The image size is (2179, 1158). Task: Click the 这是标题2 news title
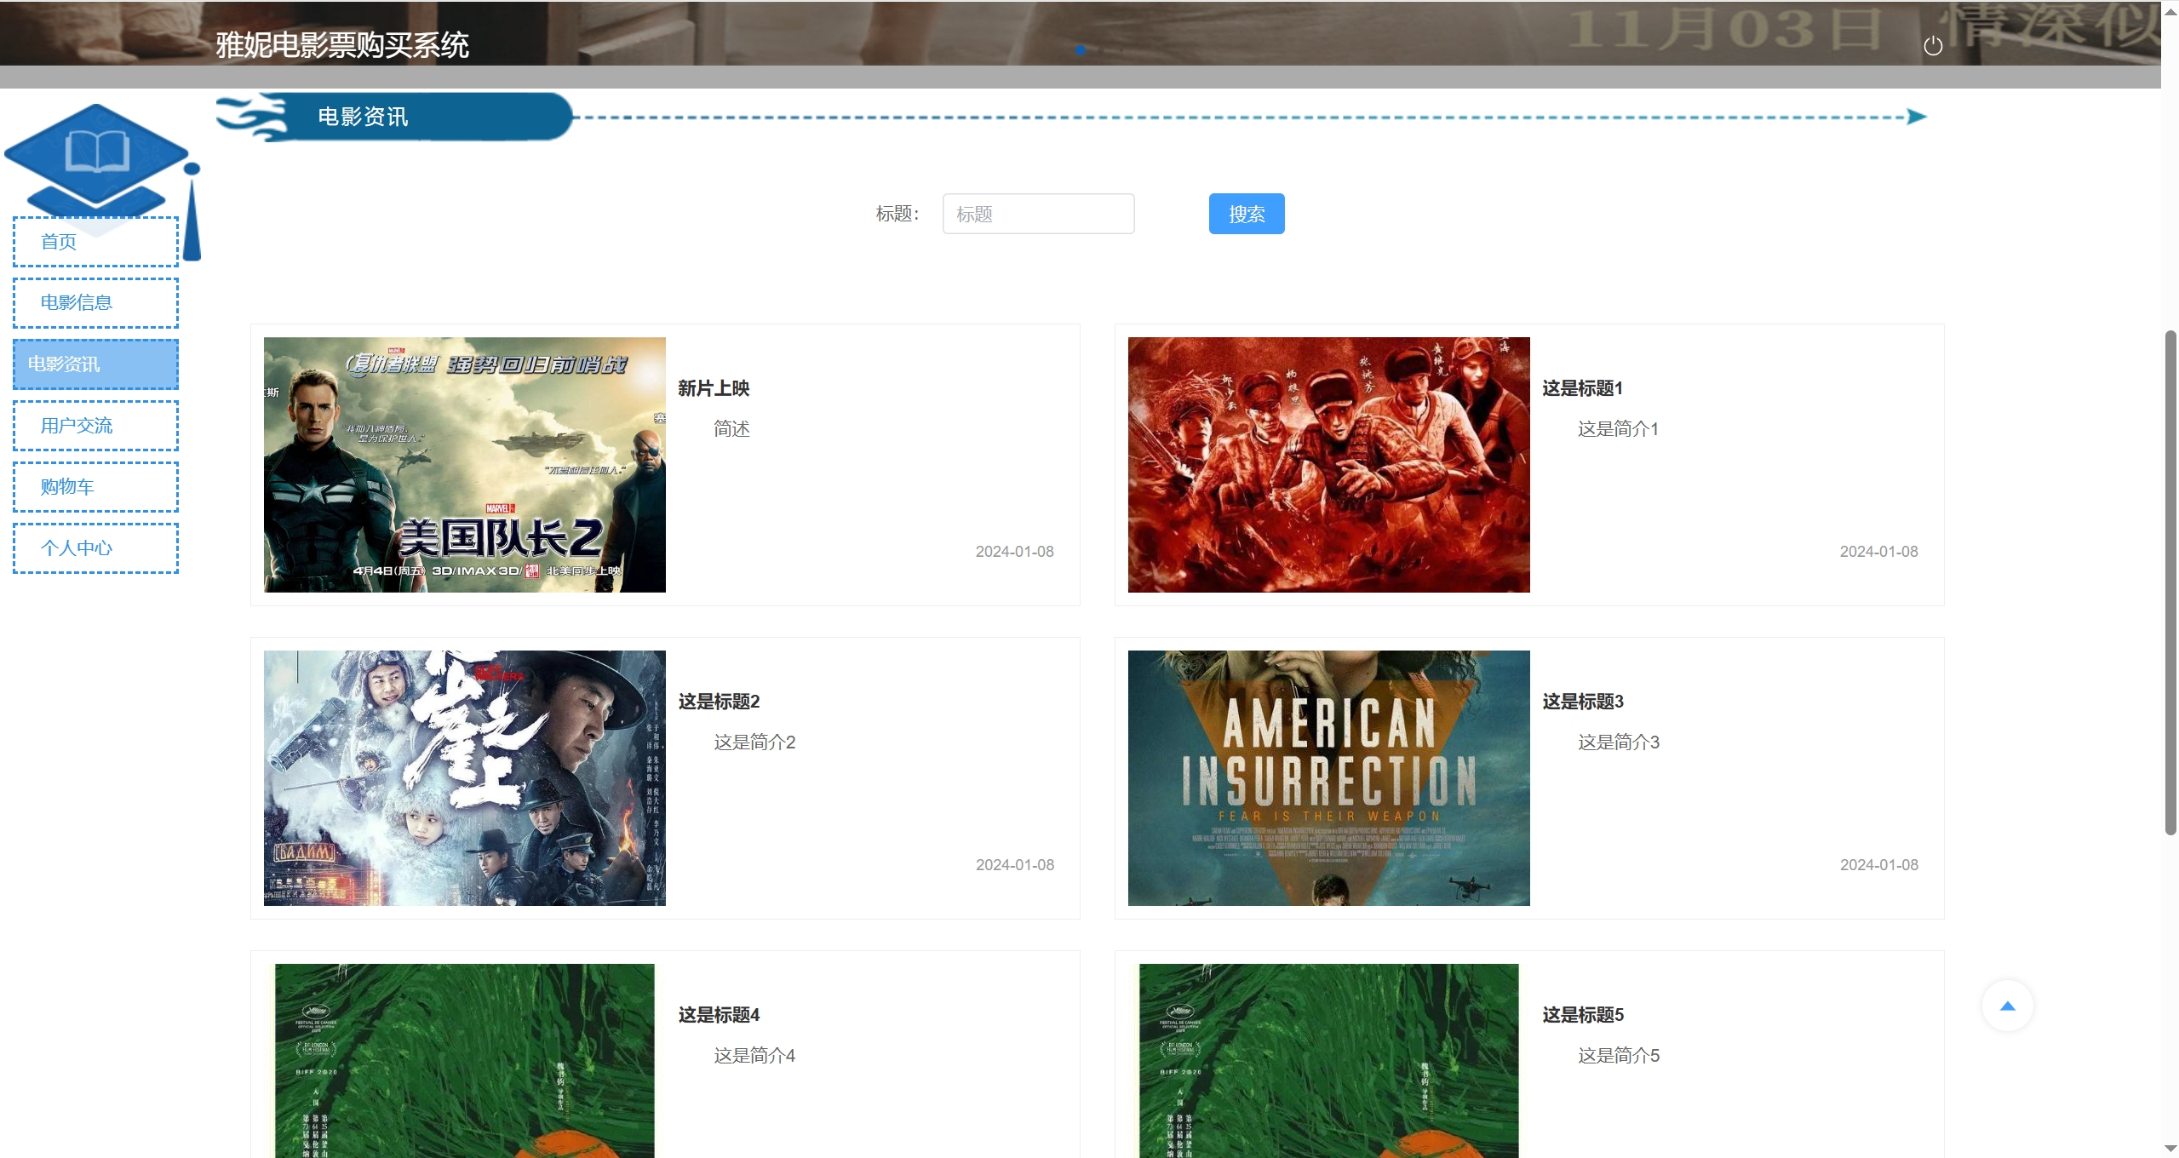coord(719,702)
